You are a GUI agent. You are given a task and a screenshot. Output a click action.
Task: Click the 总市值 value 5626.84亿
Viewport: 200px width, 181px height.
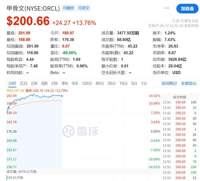[x=177, y=59]
